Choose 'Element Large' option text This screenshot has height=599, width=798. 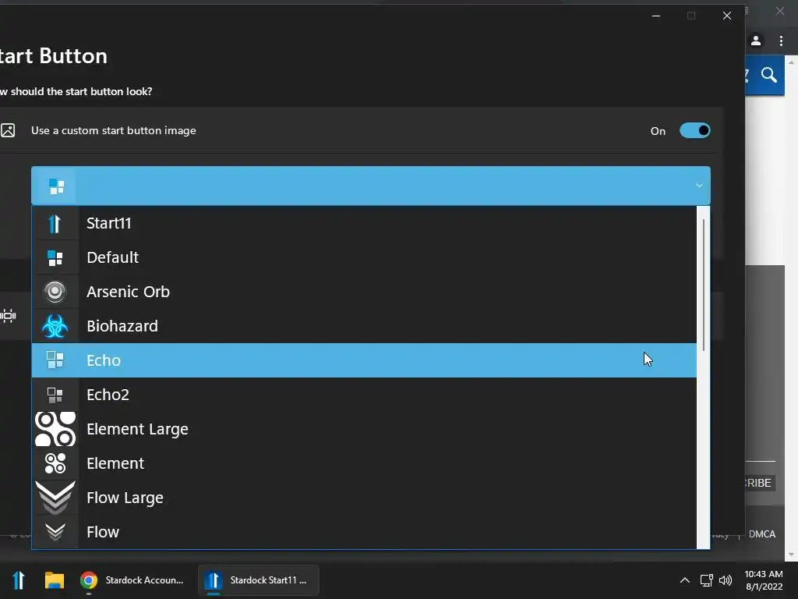pyautogui.click(x=137, y=430)
